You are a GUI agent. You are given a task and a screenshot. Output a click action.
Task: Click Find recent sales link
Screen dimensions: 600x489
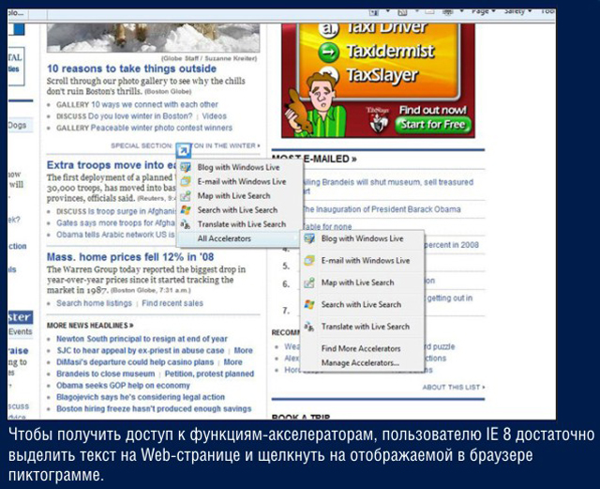tap(172, 303)
